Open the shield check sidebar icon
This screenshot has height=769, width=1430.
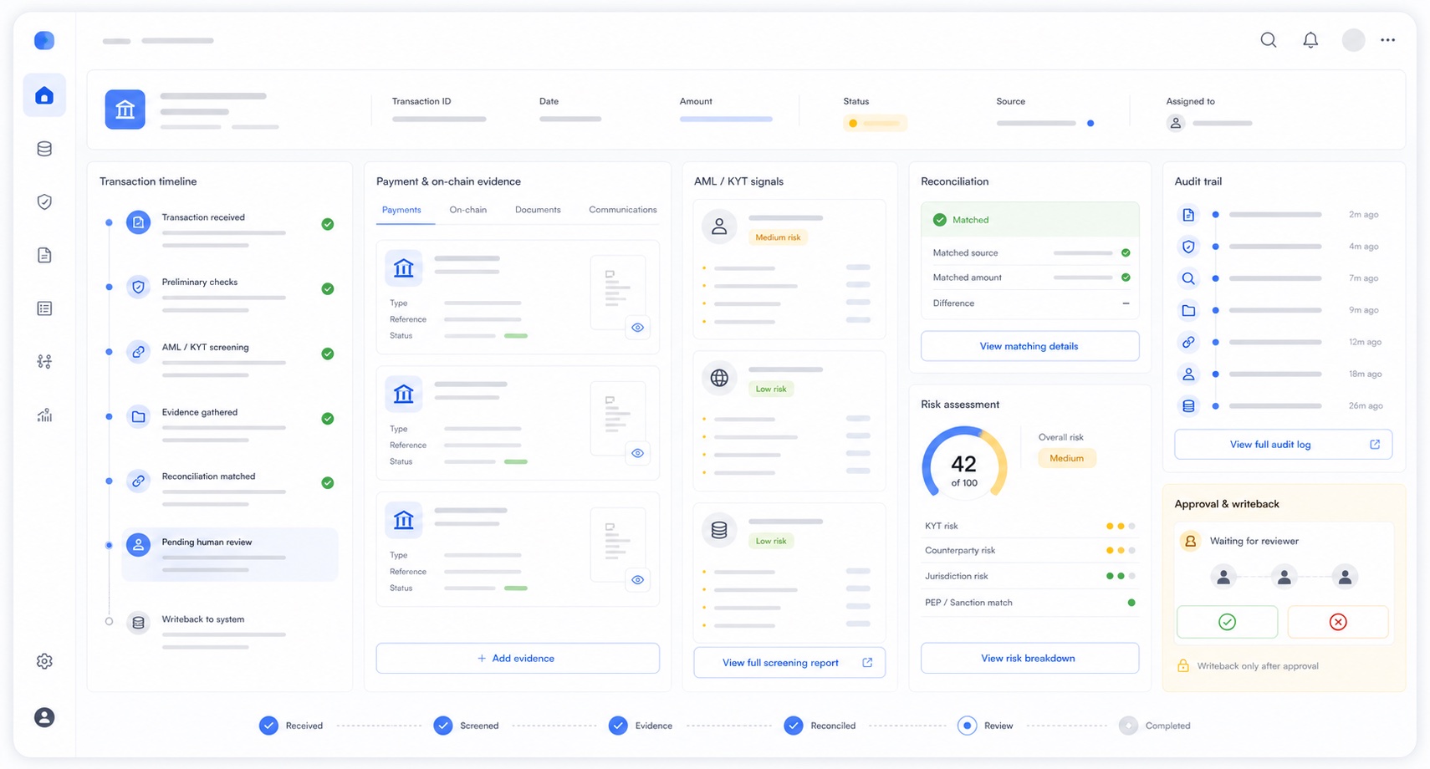44,201
